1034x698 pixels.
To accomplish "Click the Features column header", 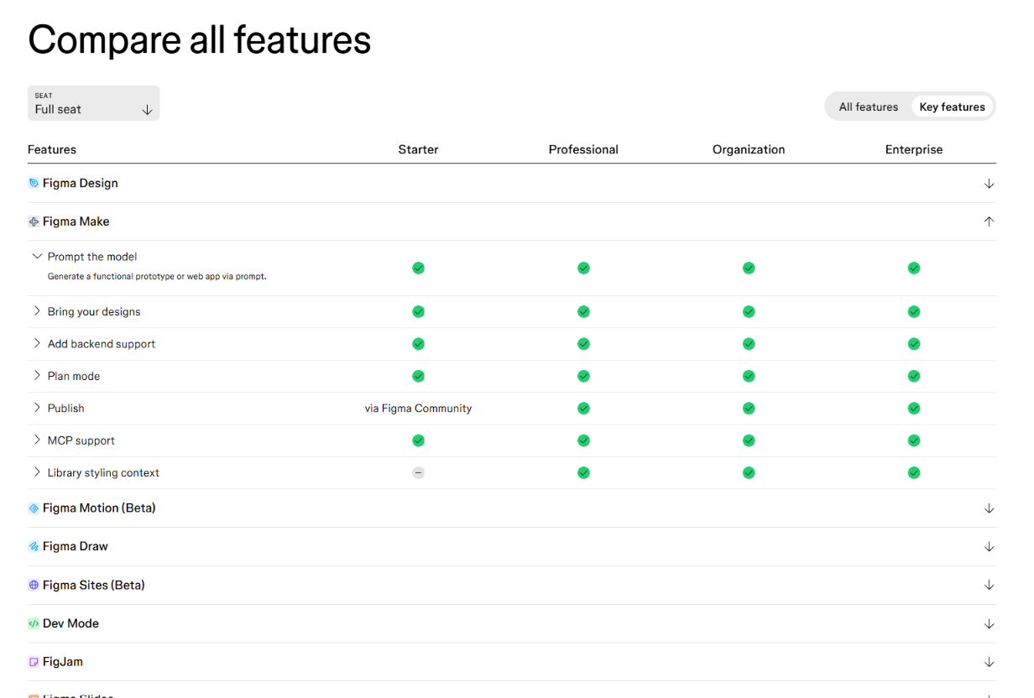I will point(52,149).
